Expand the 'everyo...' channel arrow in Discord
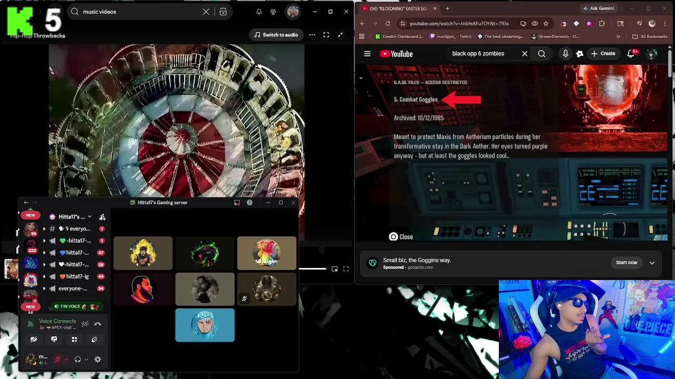The width and height of the screenshot is (675, 379). click(x=44, y=229)
